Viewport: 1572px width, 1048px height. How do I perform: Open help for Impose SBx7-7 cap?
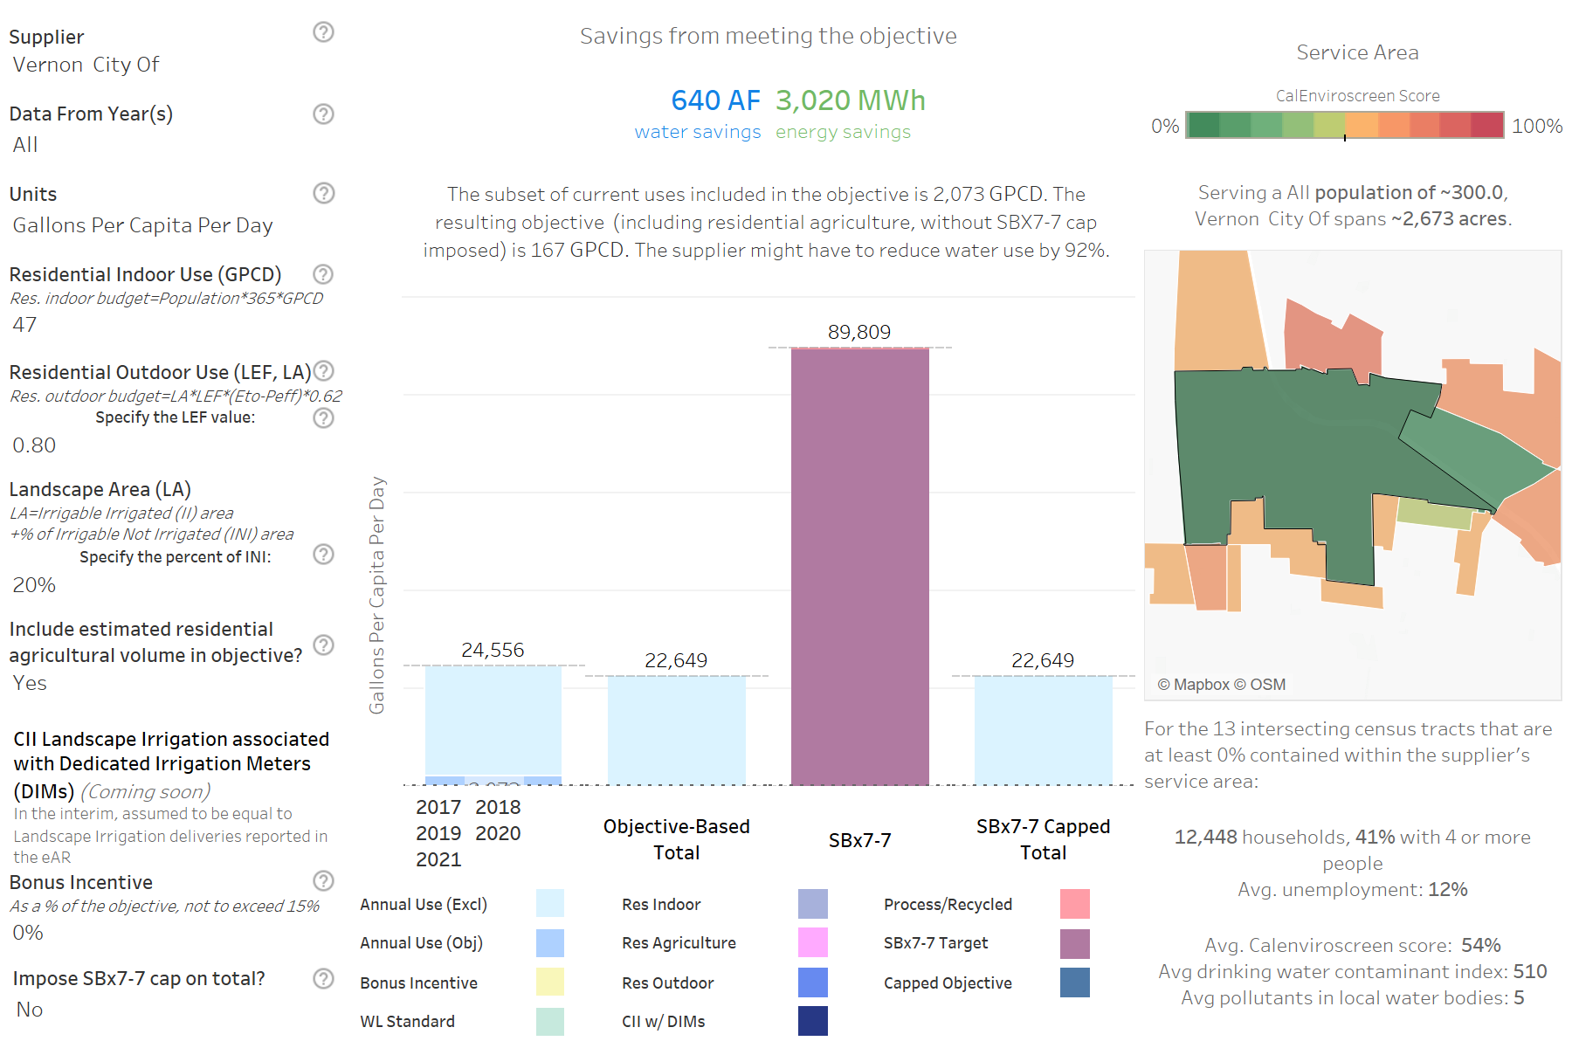coord(323,978)
